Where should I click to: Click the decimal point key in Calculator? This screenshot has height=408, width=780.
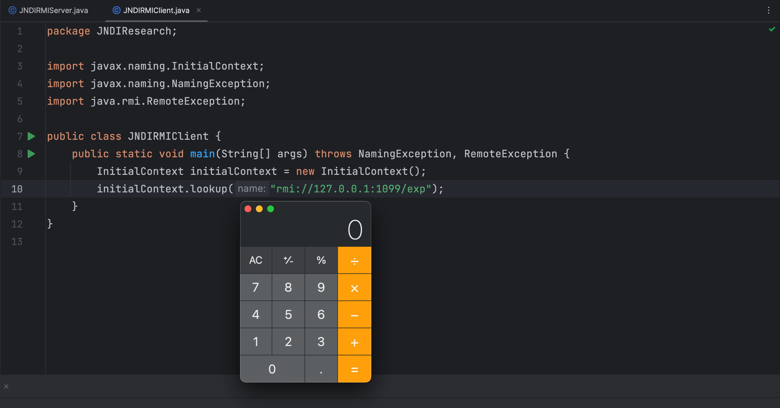pyautogui.click(x=321, y=369)
